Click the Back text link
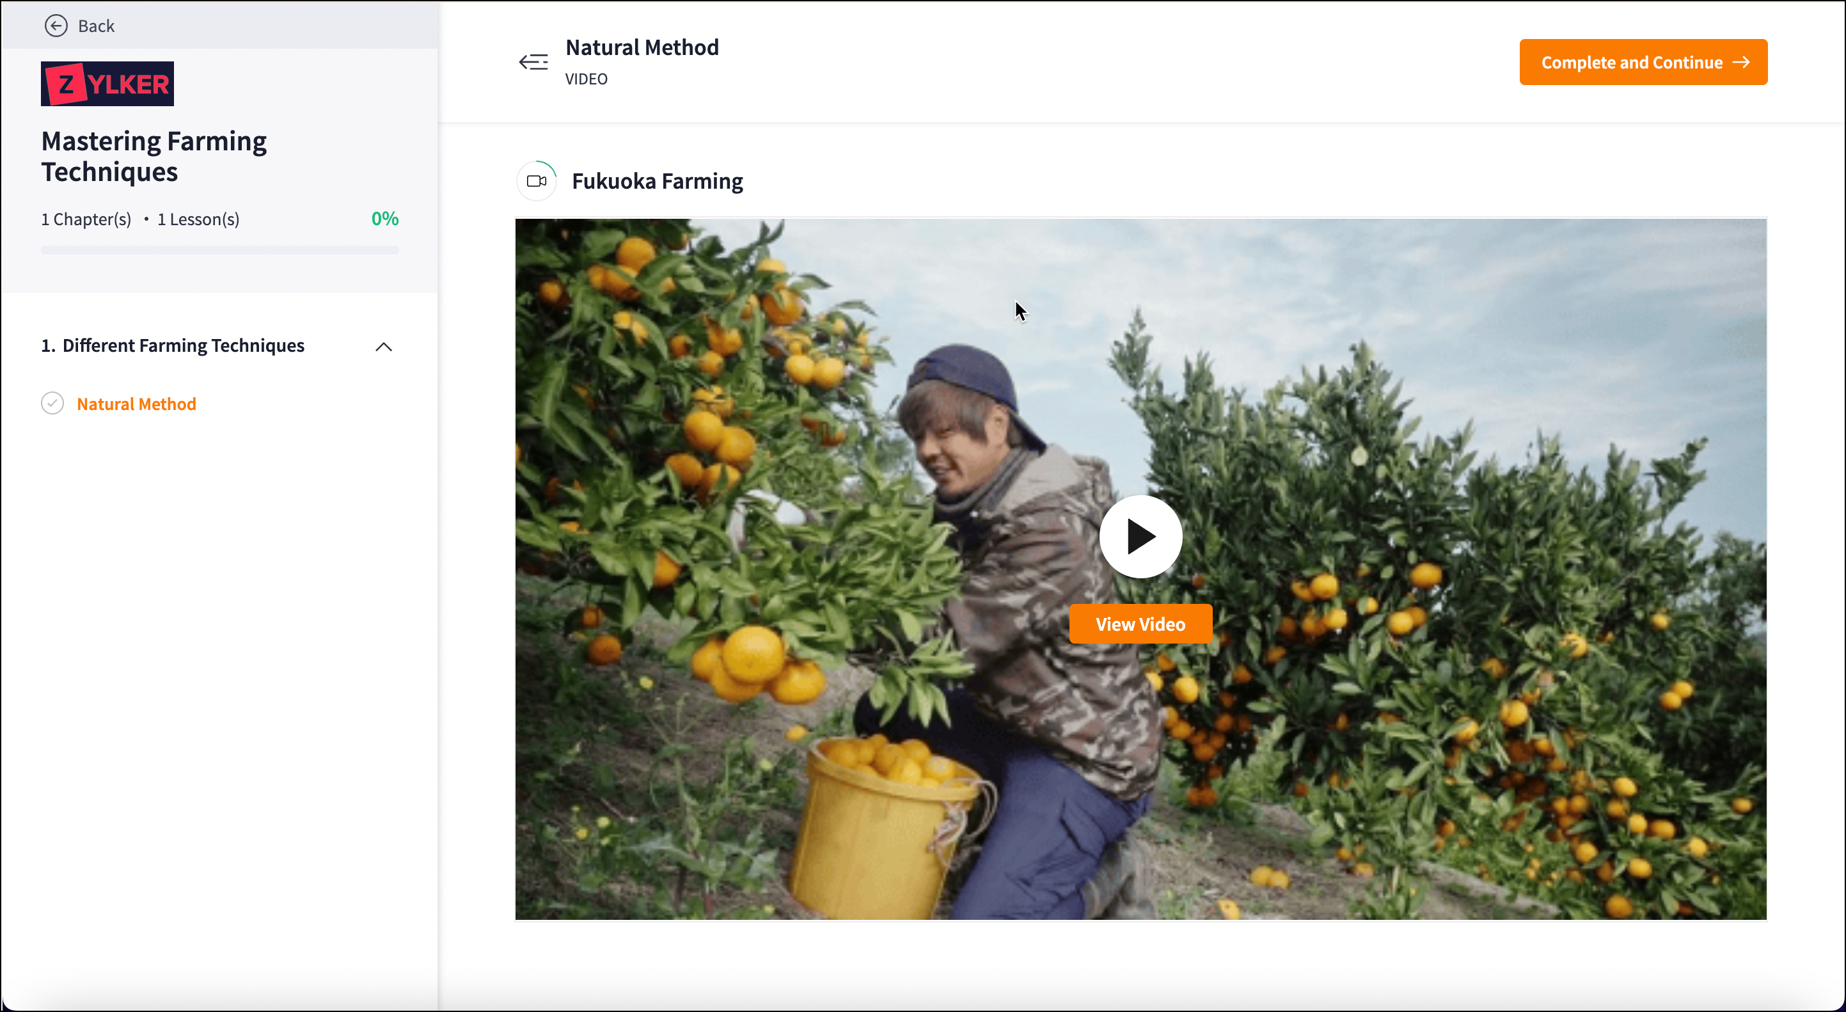1846x1012 pixels. tap(96, 26)
